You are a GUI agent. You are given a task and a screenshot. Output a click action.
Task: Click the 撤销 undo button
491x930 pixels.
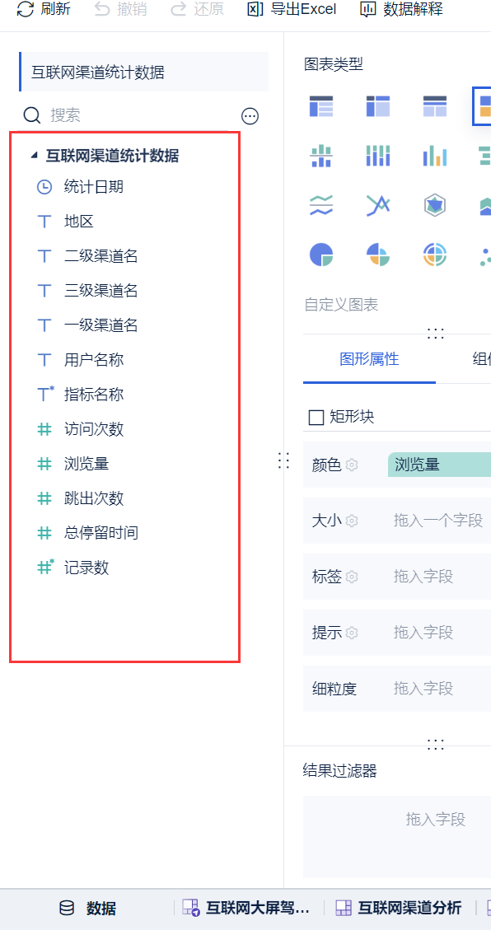(121, 10)
